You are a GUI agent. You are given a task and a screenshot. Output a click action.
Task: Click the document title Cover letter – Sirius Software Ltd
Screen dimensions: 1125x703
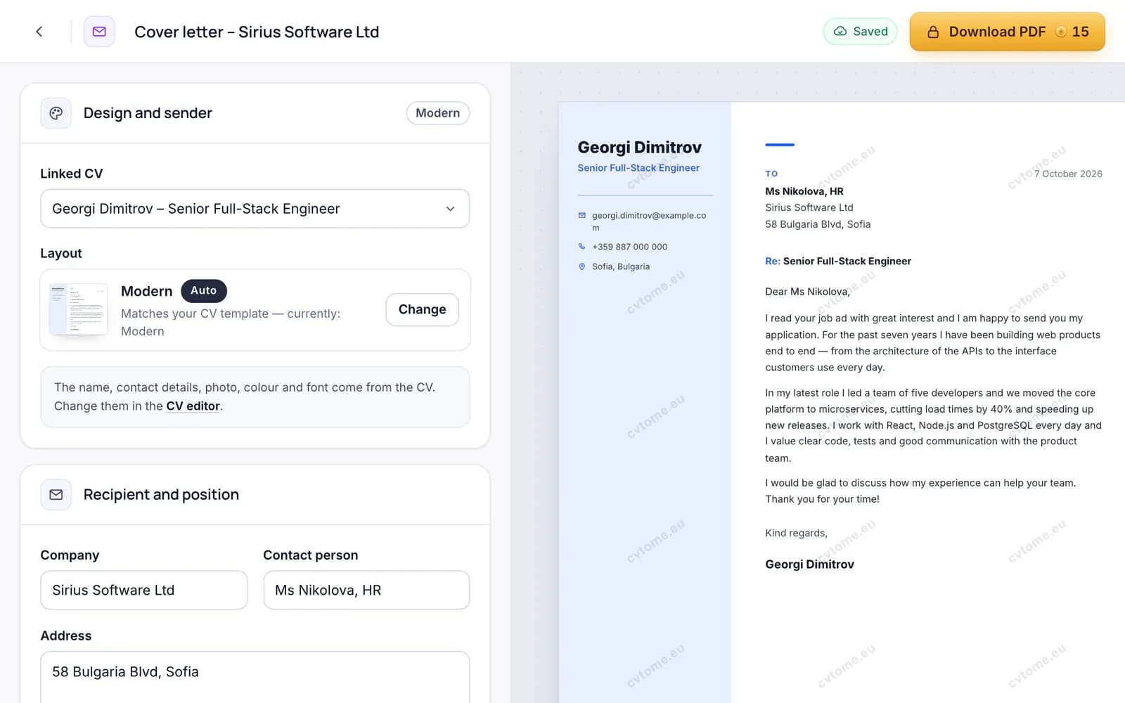[257, 32]
